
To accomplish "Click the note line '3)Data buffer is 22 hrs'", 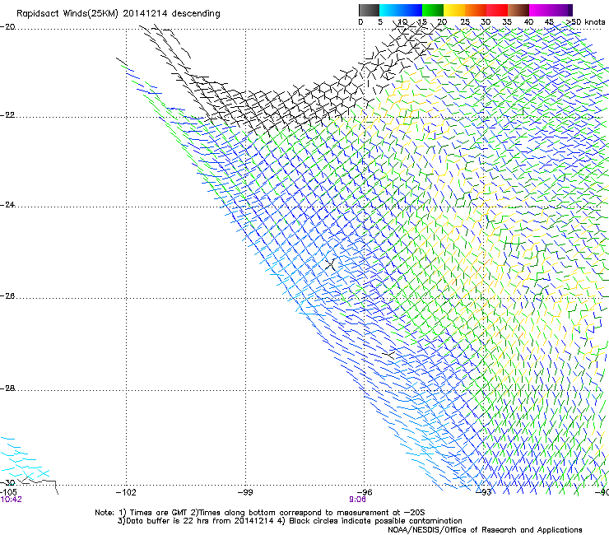I will tap(290, 521).
